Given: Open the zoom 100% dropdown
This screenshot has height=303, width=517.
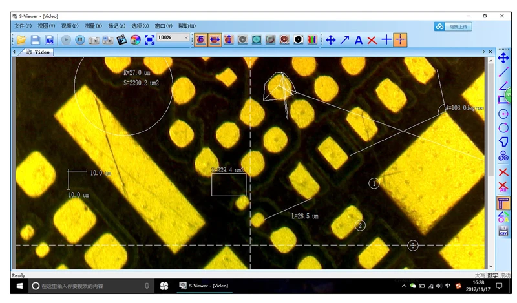Looking at the screenshot, I should click(173, 37).
